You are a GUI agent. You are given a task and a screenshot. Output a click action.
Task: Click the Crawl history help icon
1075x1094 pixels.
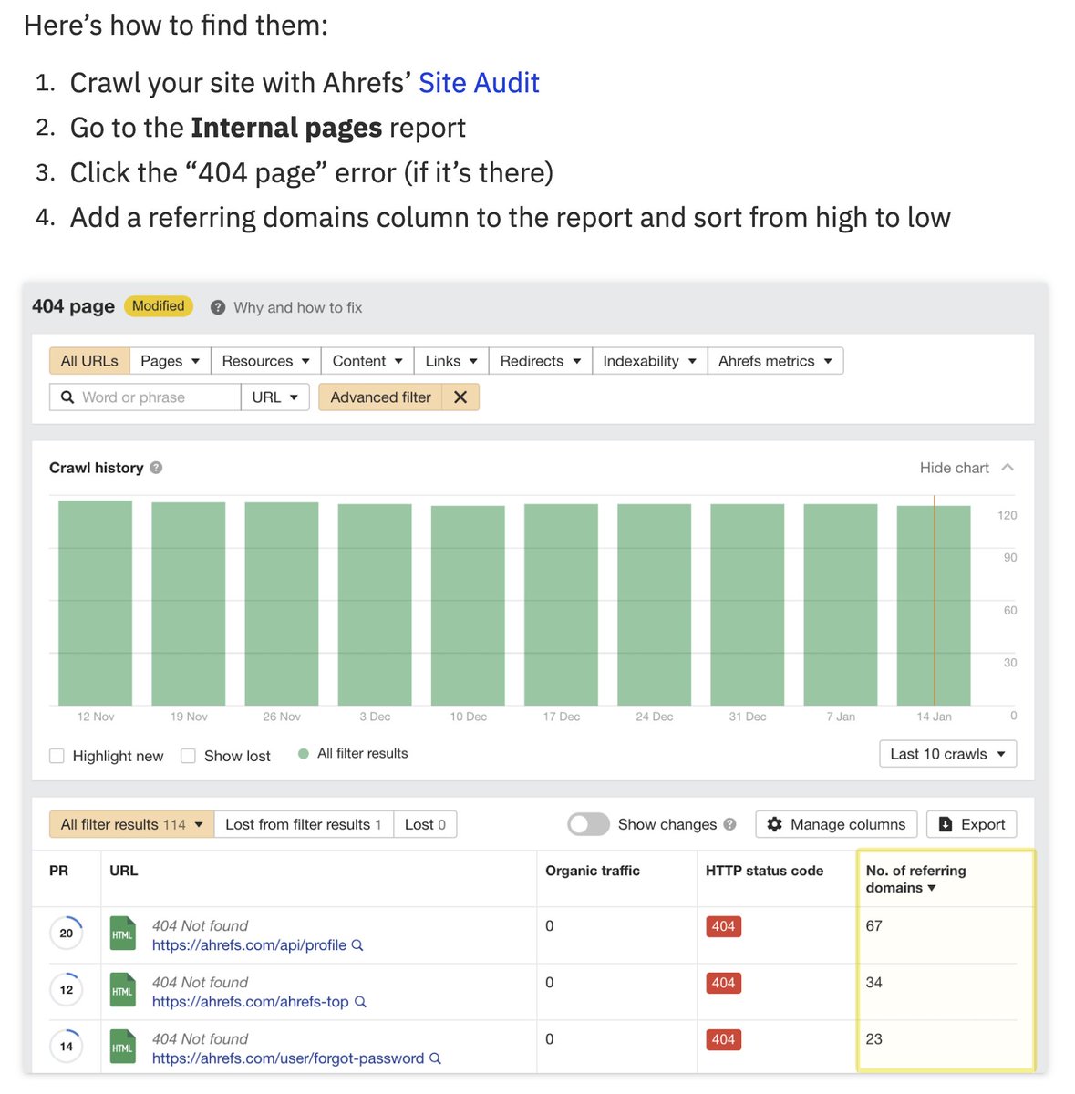pos(156,468)
